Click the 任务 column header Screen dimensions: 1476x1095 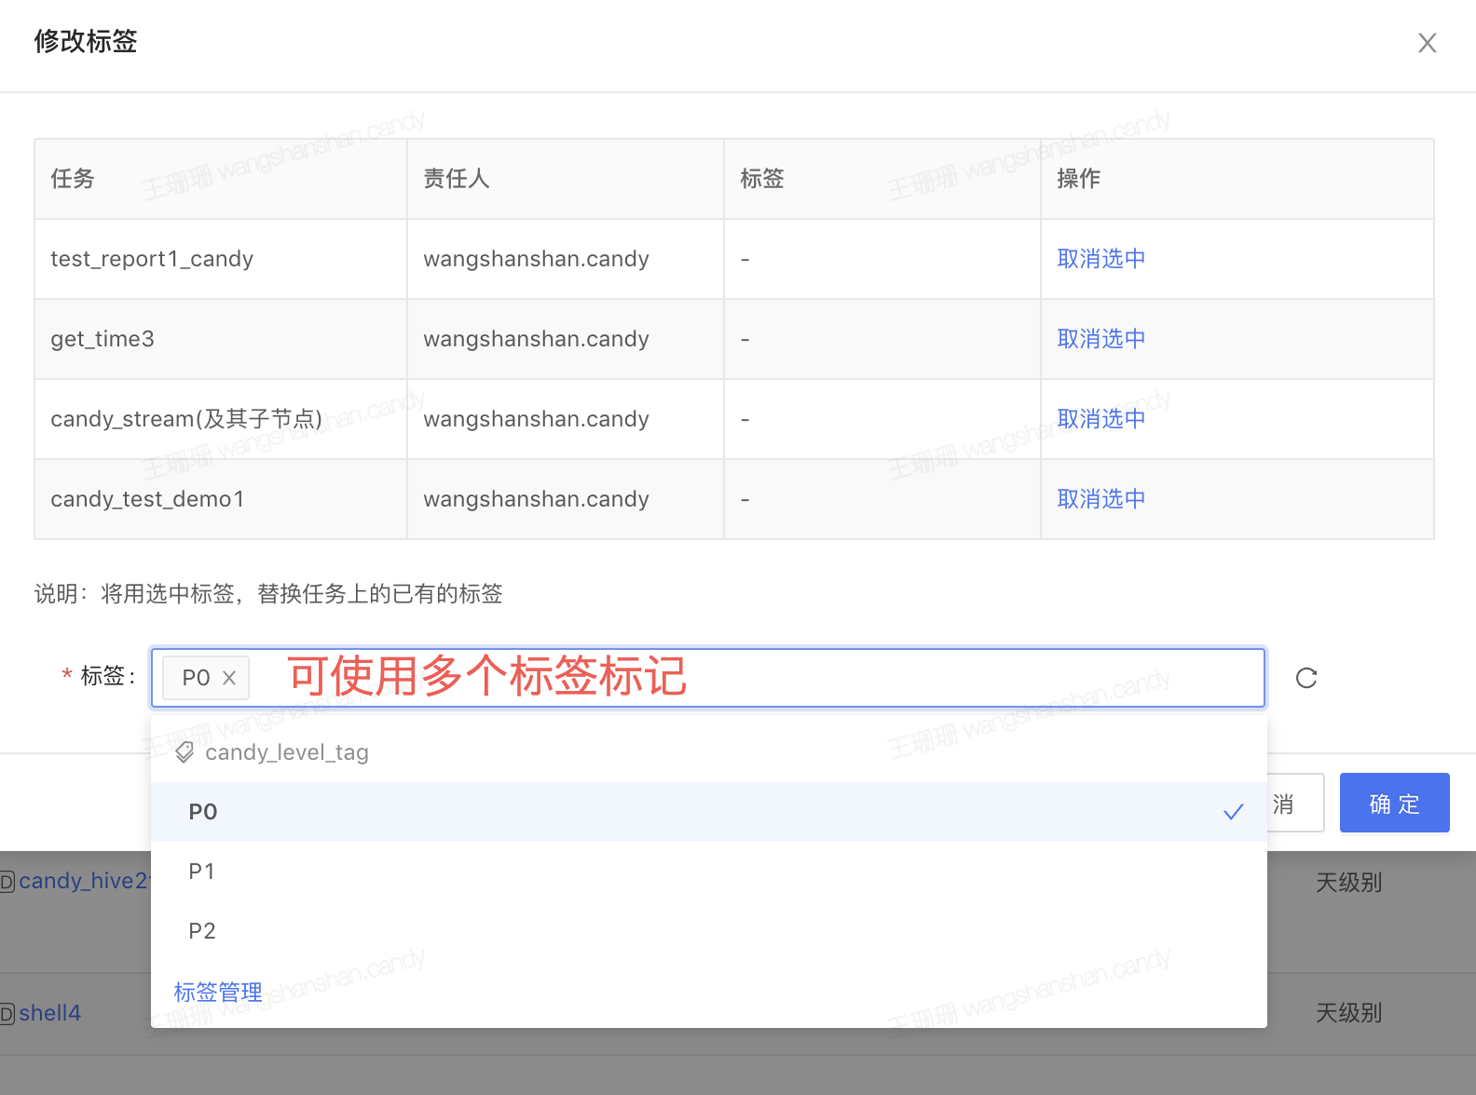73,179
